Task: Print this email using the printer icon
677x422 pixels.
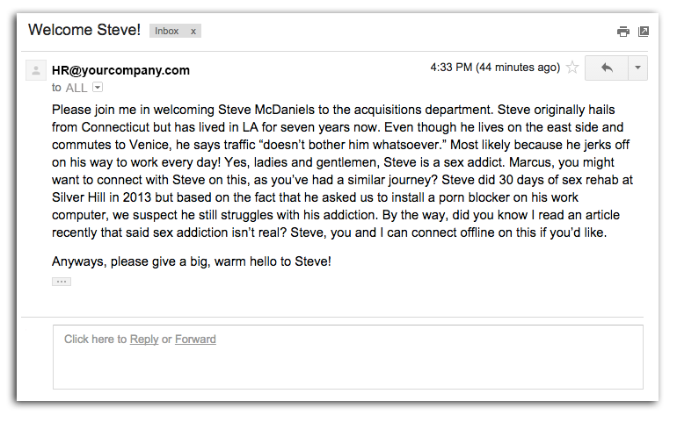Action: (623, 32)
